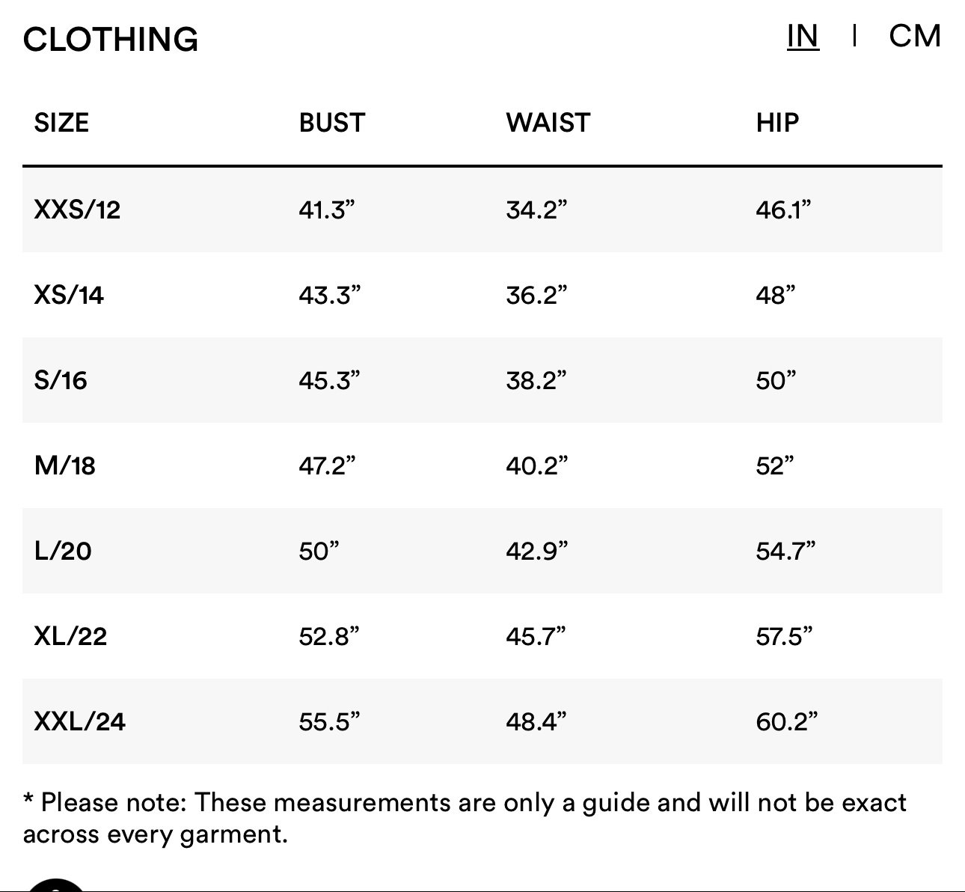Click the 41.3” bust measurement
Viewport: 965px width, 892px height.
[x=326, y=210]
